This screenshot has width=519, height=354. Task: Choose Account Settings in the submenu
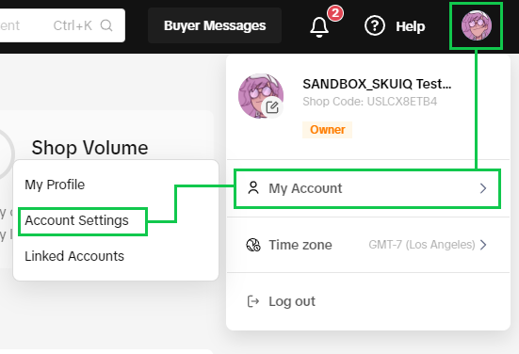click(76, 220)
